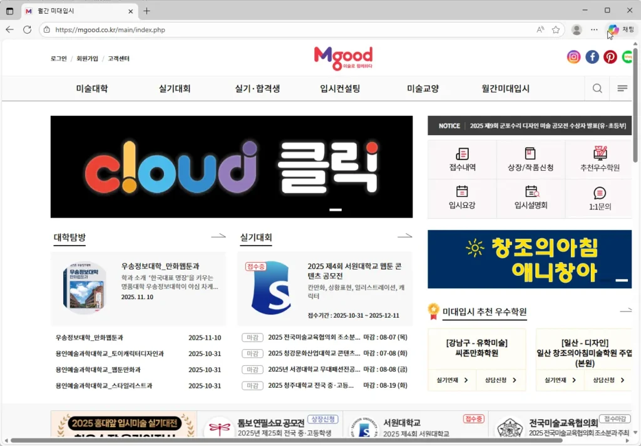Click the 로그인 link
This screenshot has height=446, width=641.
[x=58, y=58]
